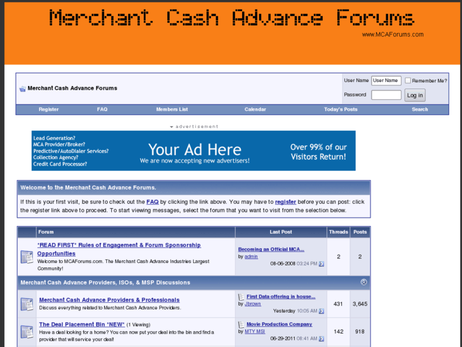The height and width of the screenshot is (347, 462).
Task: Click the Threads column header
Action: coord(339,232)
